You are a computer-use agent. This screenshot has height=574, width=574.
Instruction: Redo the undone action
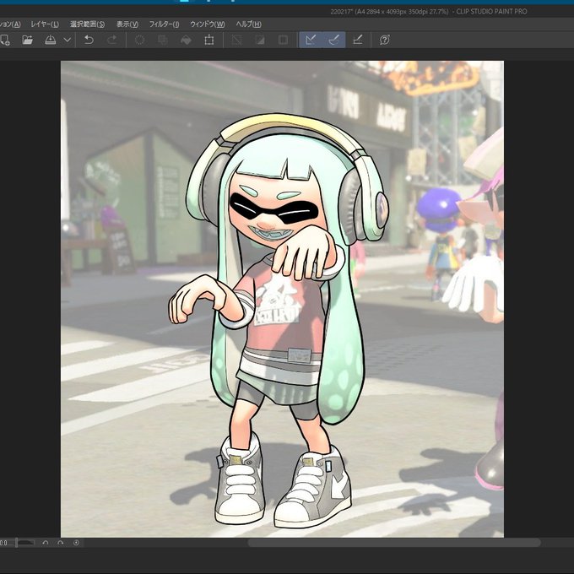click(x=112, y=40)
